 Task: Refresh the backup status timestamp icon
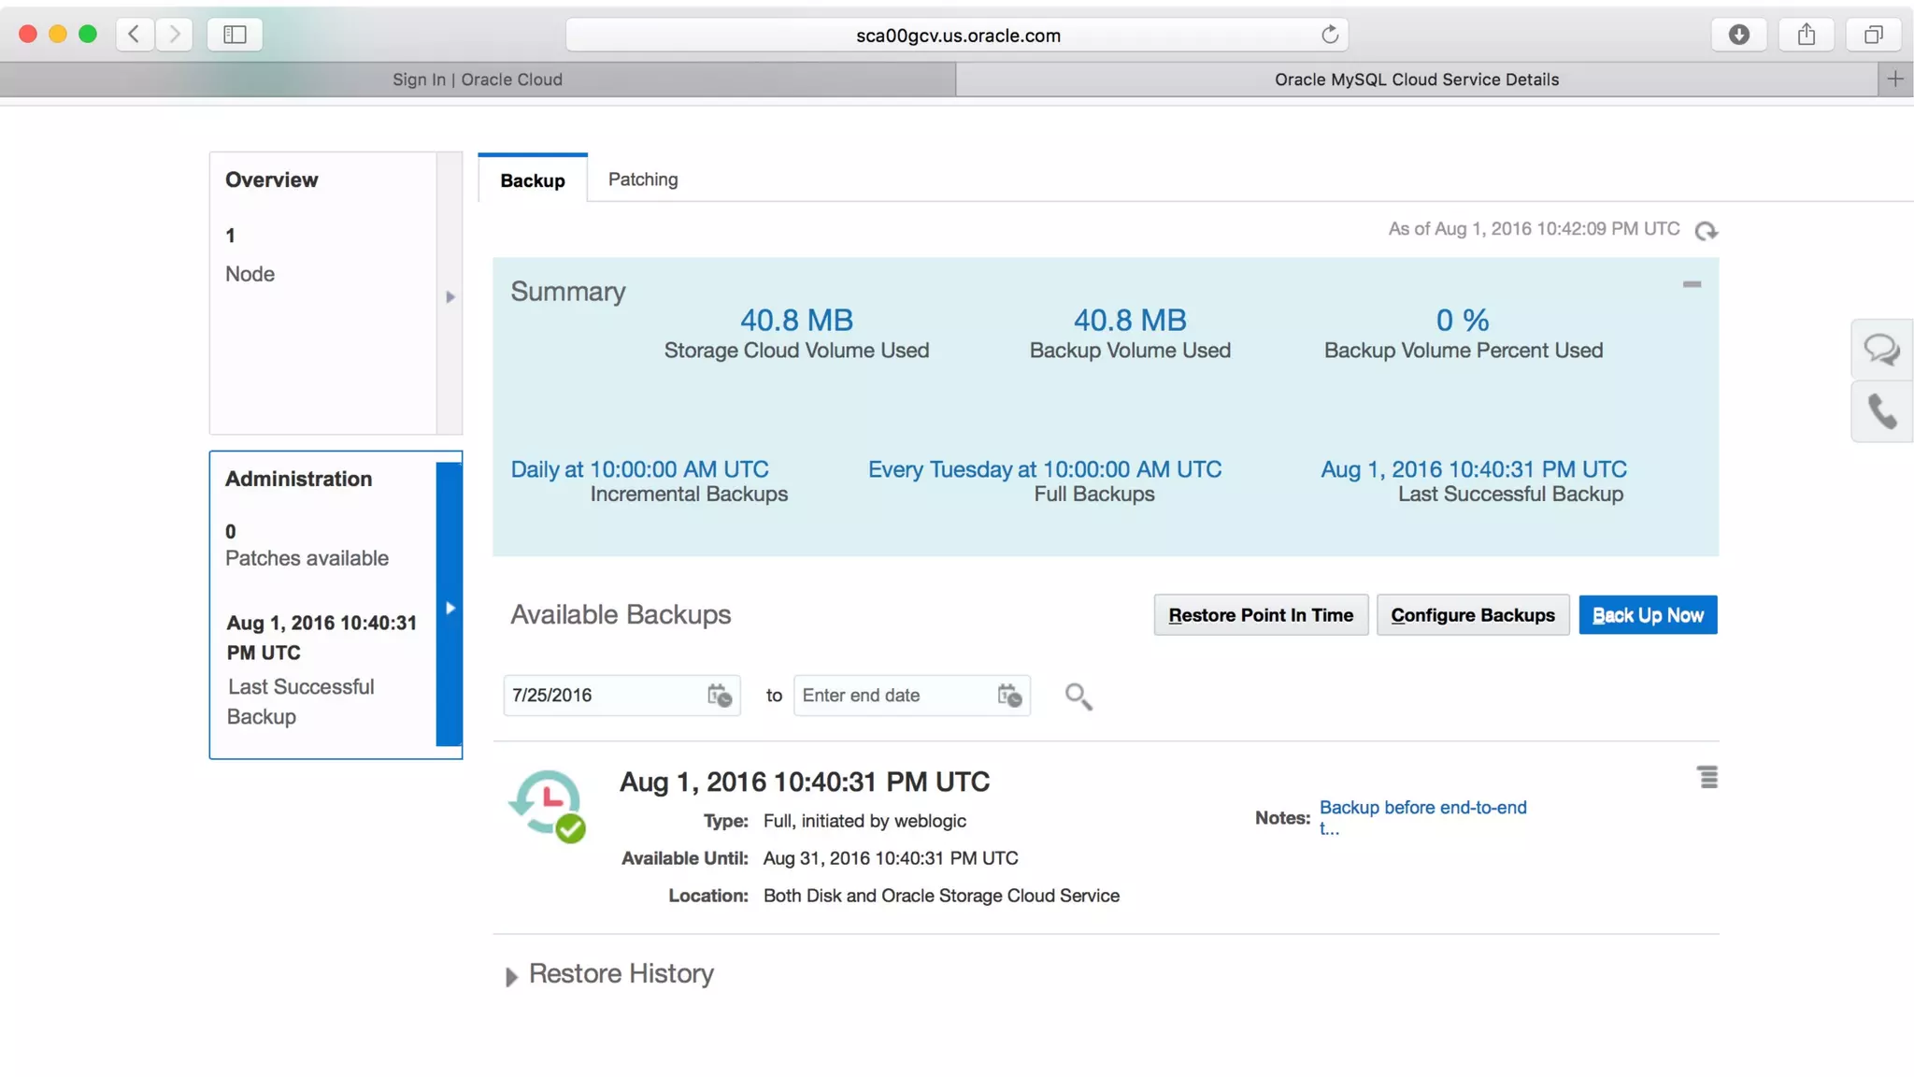coord(1706,230)
